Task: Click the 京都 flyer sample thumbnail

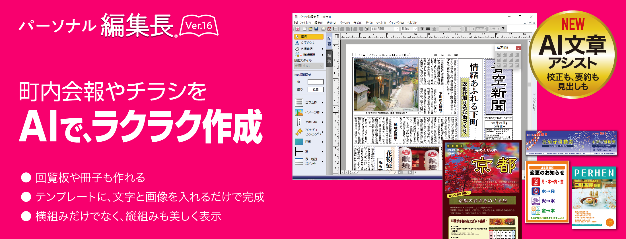Action: (482, 190)
